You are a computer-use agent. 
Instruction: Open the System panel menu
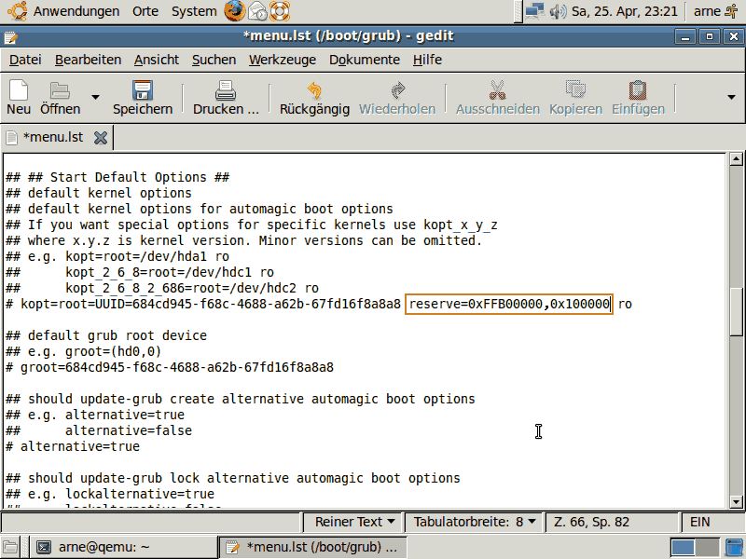[x=194, y=11]
